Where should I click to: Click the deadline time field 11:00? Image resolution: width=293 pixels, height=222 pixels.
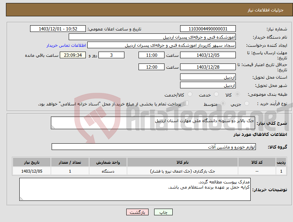(x=152, y=55)
